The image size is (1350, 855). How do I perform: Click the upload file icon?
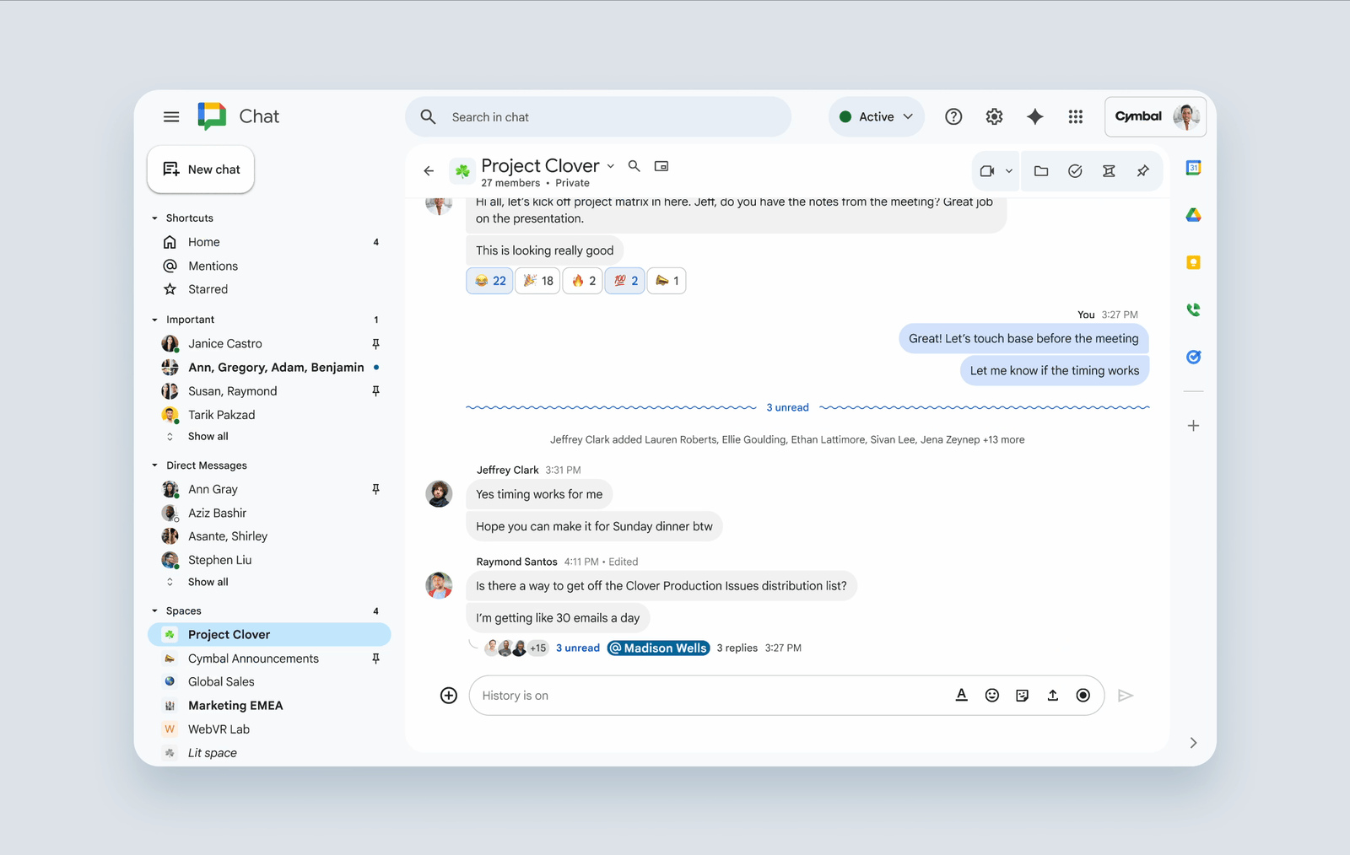pyautogui.click(x=1053, y=696)
